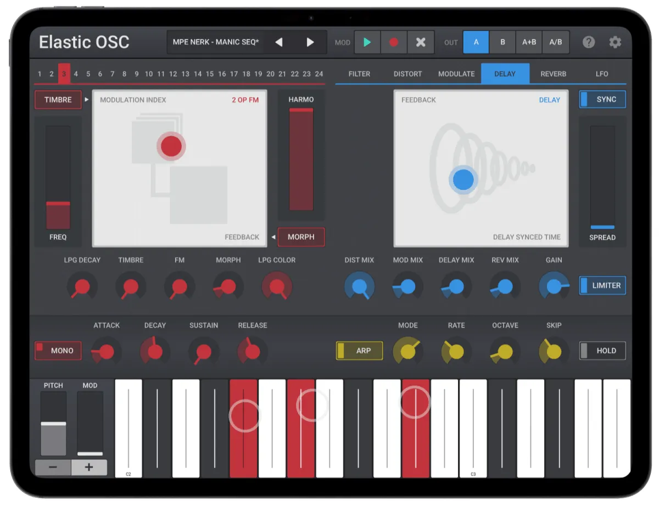Disable the ARP toggle

coord(359,351)
